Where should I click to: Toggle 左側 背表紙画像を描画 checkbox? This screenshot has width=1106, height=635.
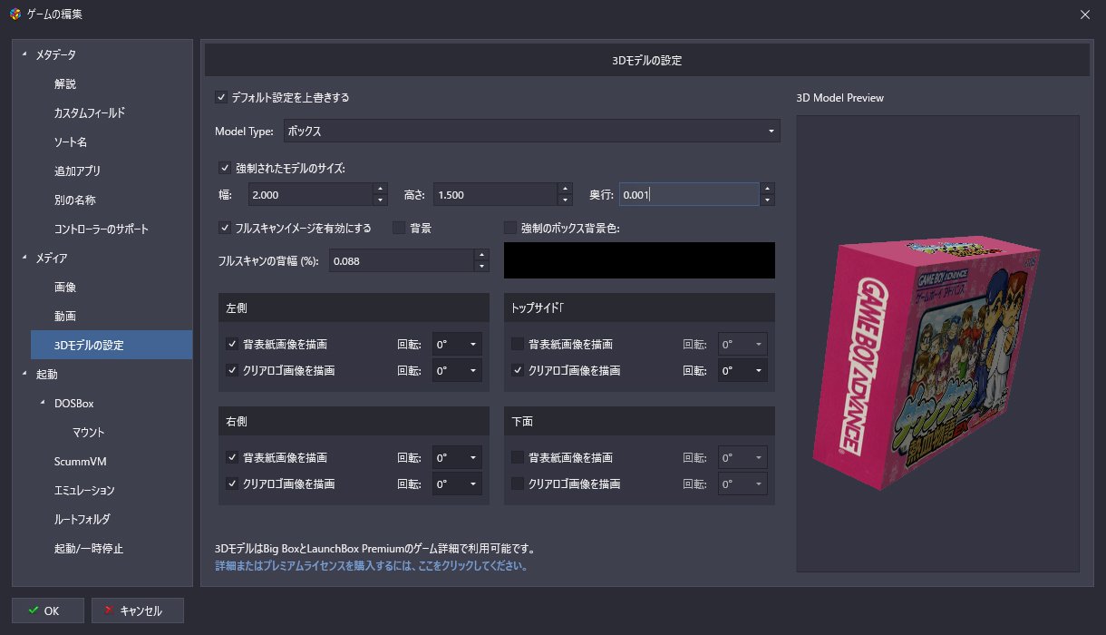pos(232,344)
